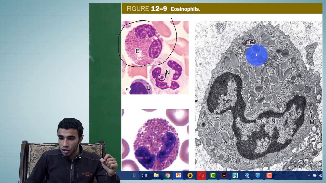Open the orange Camtasia recorder taskbar icon
This screenshot has height=183, width=326.
[269, 175]
